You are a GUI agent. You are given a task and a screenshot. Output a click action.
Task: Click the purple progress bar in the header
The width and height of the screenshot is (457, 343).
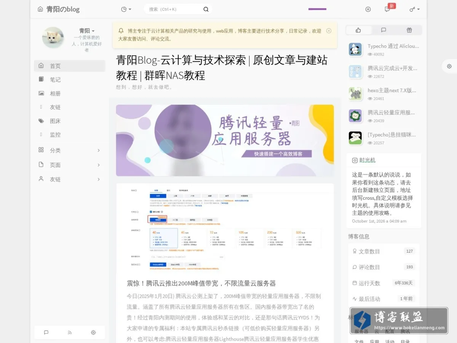click(x=317, y=9)
